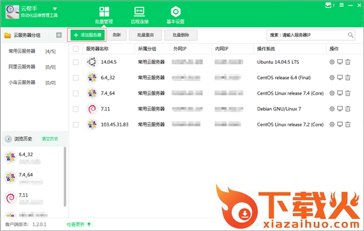
Task: Click the server IP search field
Action: 311,35
